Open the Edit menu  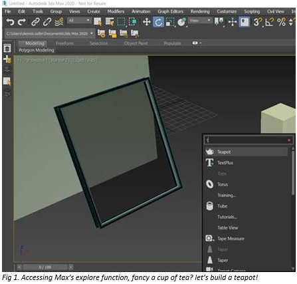[21, 11]
